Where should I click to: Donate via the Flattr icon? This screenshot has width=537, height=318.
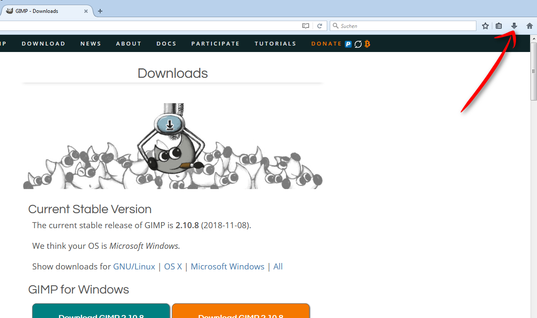click(357, 43)
